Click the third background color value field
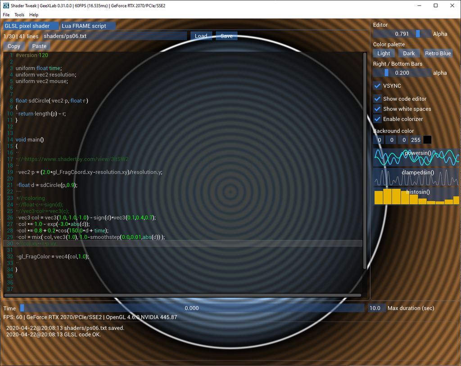 [404, 140]
